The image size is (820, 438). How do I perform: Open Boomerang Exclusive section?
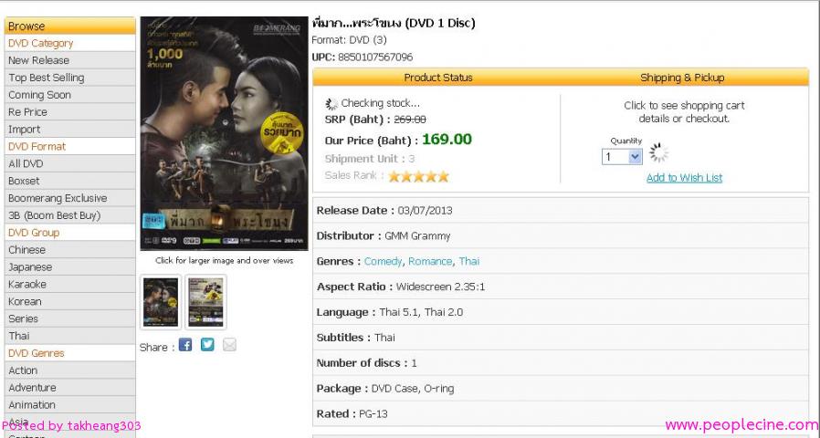(70, 198)
